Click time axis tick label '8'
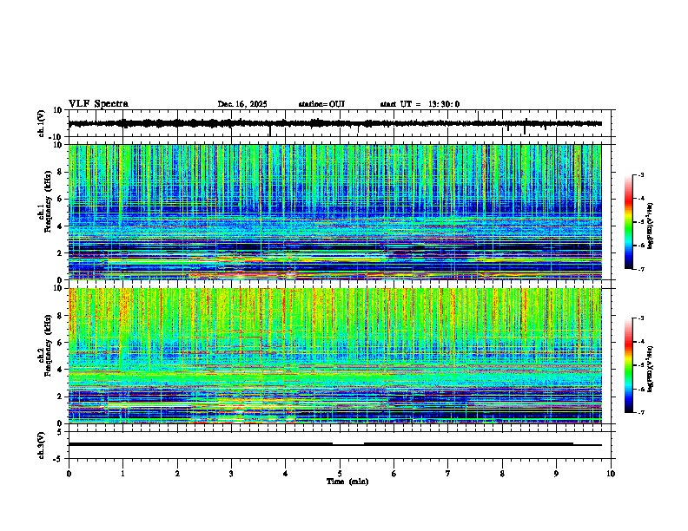Screen dimensions: 688x531 tap(502, 474)
